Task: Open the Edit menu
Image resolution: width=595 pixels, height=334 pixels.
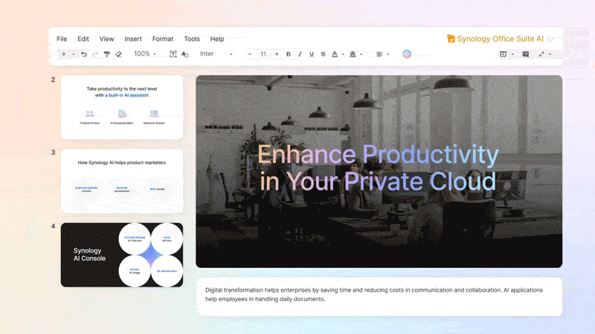Action: pos(83,39)
